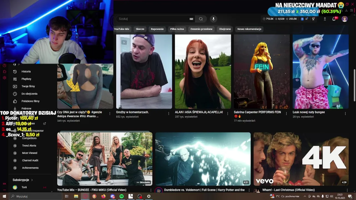356x200 pixels.
Task: Play the Sabrina Carpenter PERFORMS FEIN short
Action: (262, 71)
